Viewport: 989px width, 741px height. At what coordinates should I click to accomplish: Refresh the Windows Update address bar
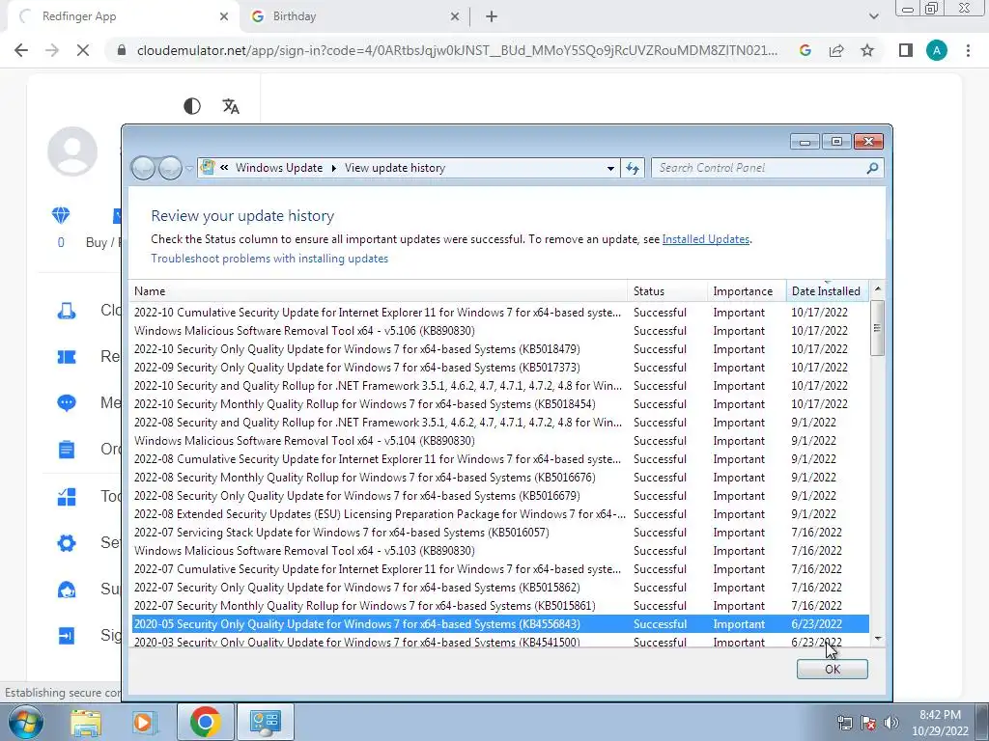coord(633,168)
